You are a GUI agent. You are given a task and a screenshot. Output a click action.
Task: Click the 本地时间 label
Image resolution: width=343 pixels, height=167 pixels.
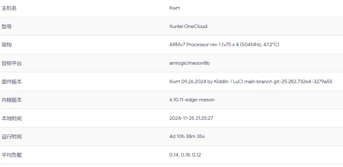12,118
